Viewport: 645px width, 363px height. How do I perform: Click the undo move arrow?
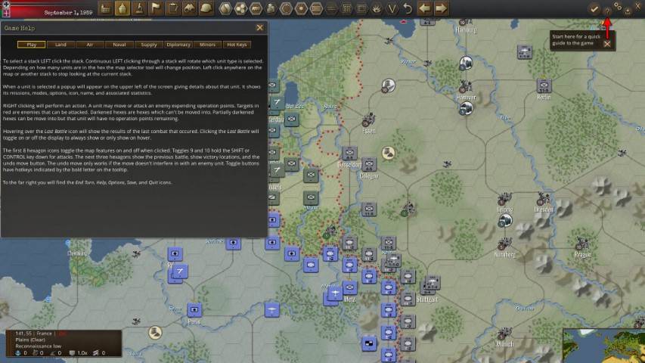tap(408, 8)
